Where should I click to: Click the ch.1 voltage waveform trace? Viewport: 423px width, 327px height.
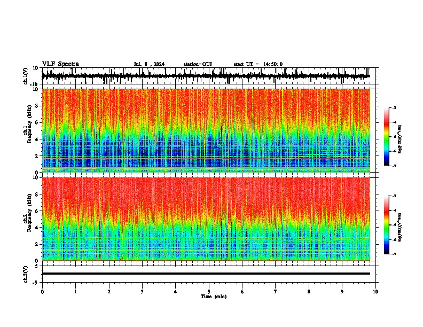click(206, 76)
